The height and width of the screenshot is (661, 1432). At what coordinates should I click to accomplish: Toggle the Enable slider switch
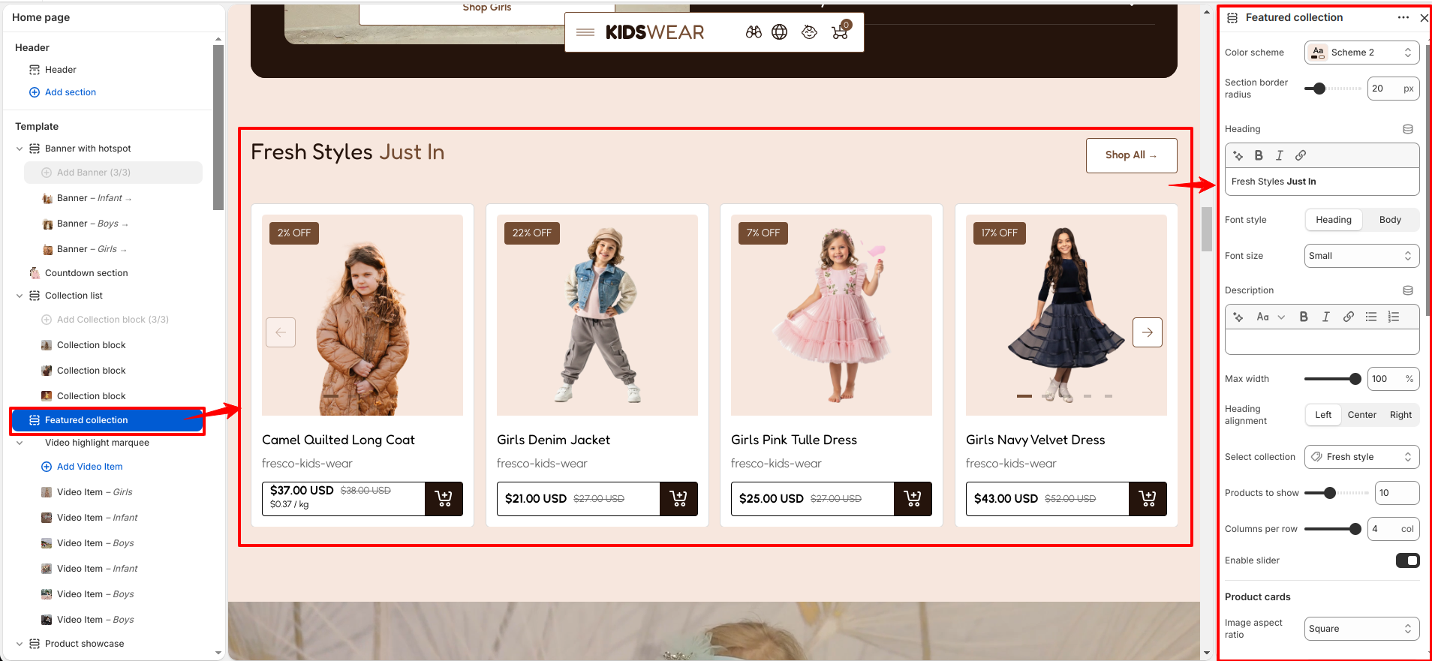[1407, 560]
